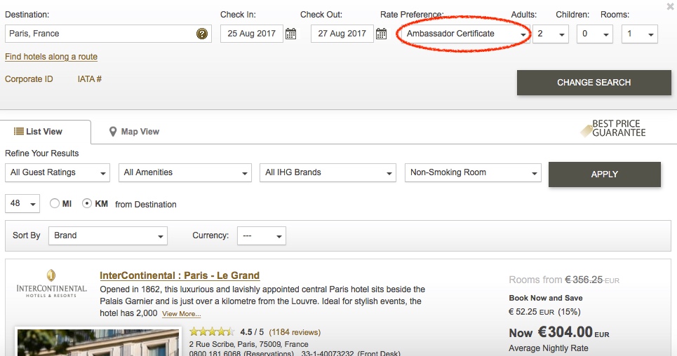677x356 pixels.
Task: Open the All Guest Ratings dropdown
Action: click(58, 172)
